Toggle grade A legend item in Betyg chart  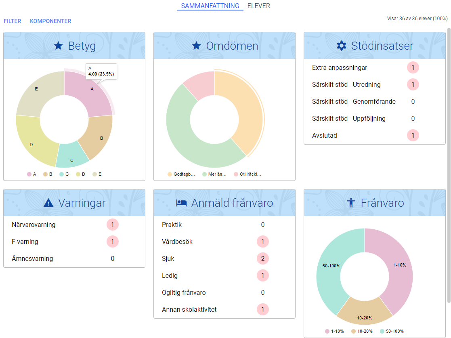tap(31, 174)
